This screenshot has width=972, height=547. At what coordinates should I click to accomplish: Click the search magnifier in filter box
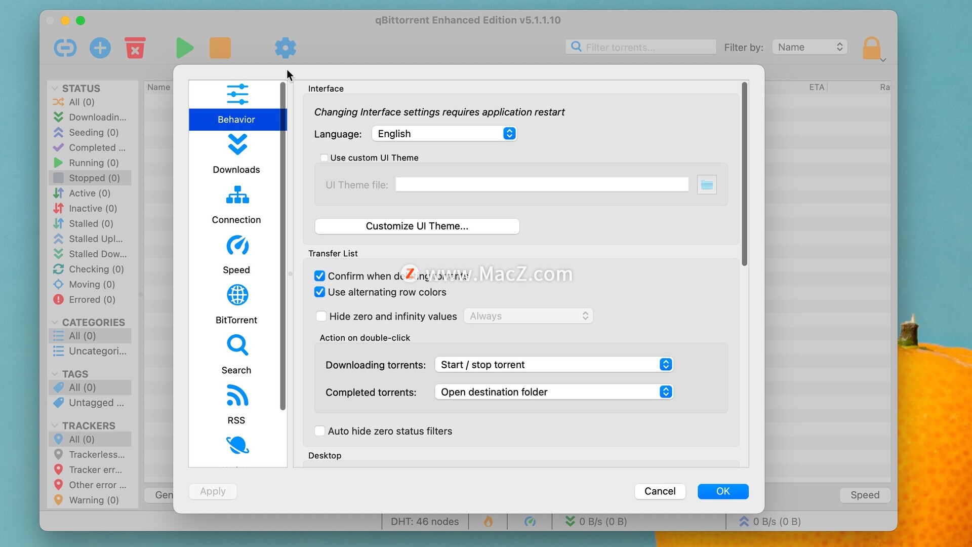coord(576,47)
